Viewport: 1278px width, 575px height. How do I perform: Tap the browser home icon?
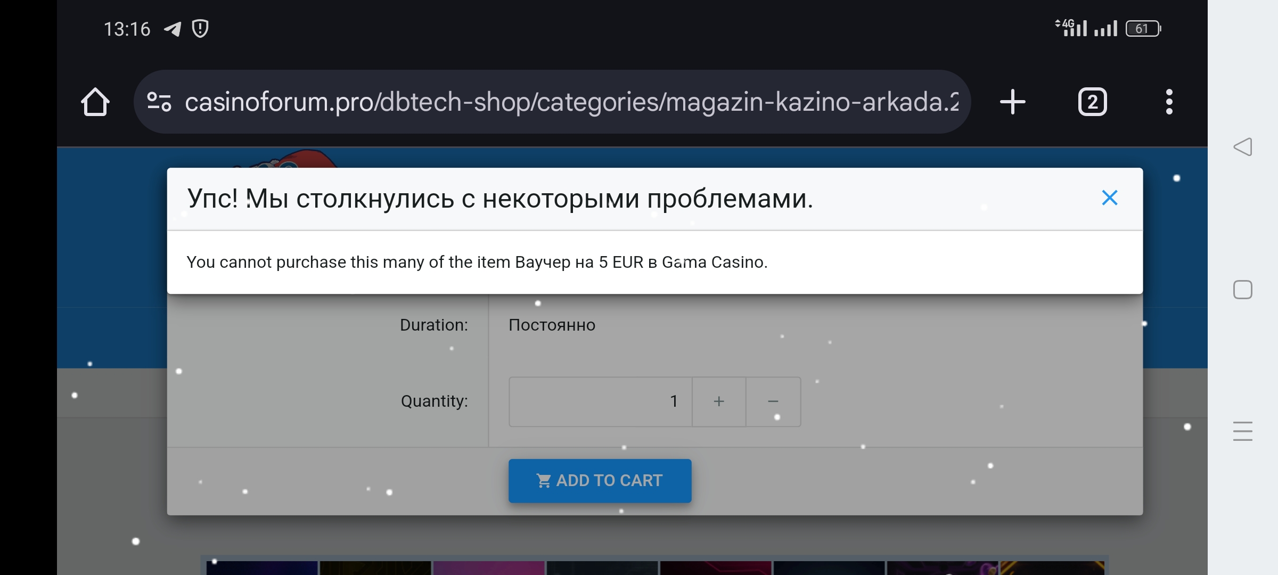click(x=95, y=102)
